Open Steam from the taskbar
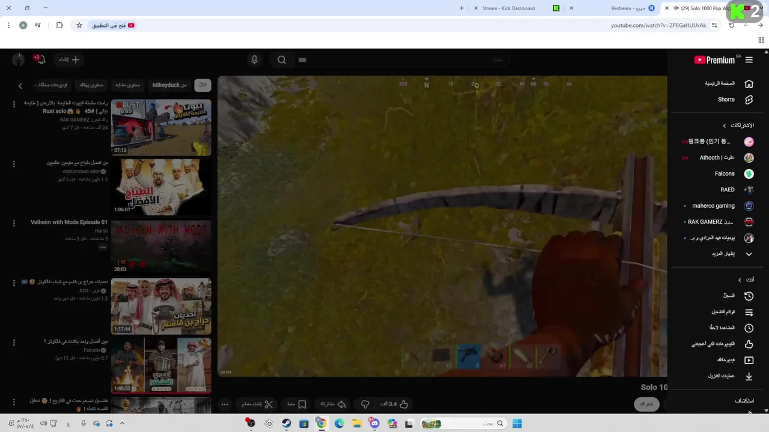The height and width of the screenshot is (432, 769). coord(287,424)
